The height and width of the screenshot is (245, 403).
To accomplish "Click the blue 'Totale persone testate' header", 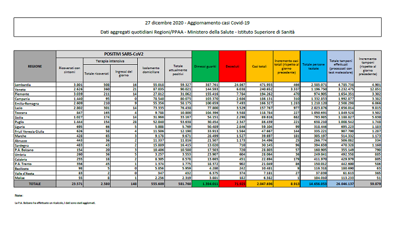I will tap(313, 66).
